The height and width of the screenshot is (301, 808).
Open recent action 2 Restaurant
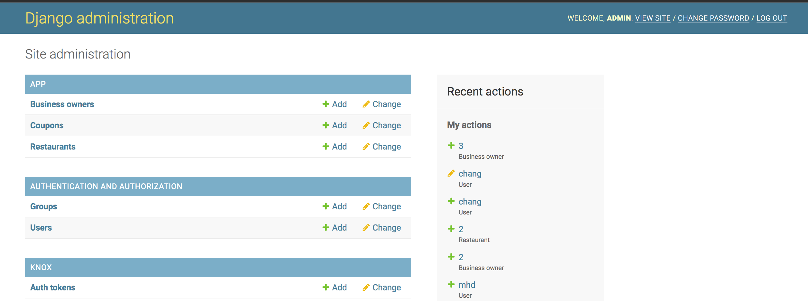click(461, 229)
